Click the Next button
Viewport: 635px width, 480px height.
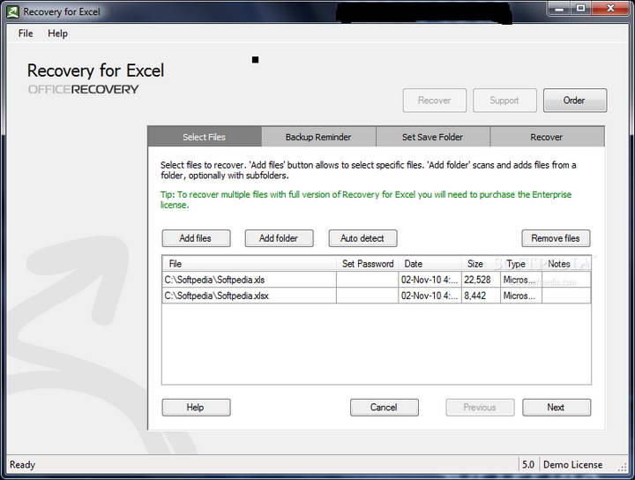click(556, 407)
